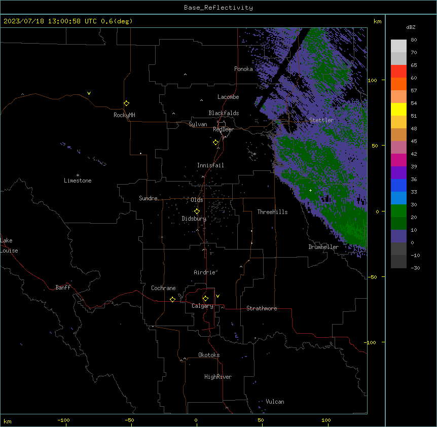Screen dimensions: 437x427
Task: Select the white 70-80 dBZ legend swatch
Action: (398, 46)
